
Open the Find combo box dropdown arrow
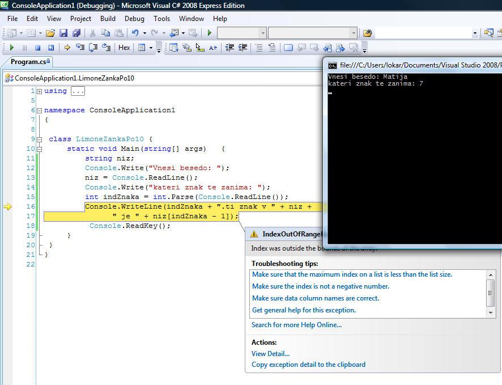[x=475, y=33]
